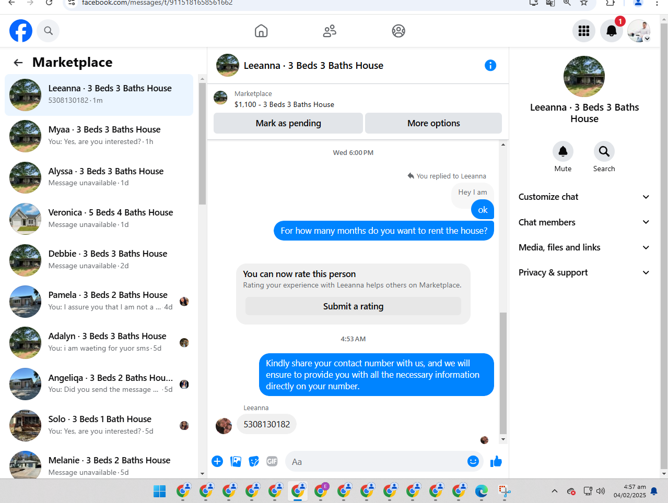
Task: Open Windows Start menu
Action: (x=160, y=491)
